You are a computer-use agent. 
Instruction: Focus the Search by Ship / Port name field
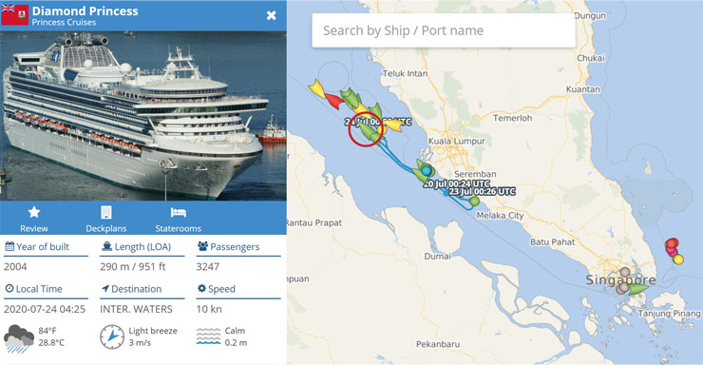click(444, 30)
